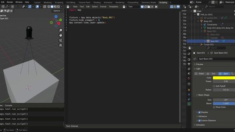Enable the Soft Falloff checkbox
Screen dimensions: 235x132
pos(214,86)
